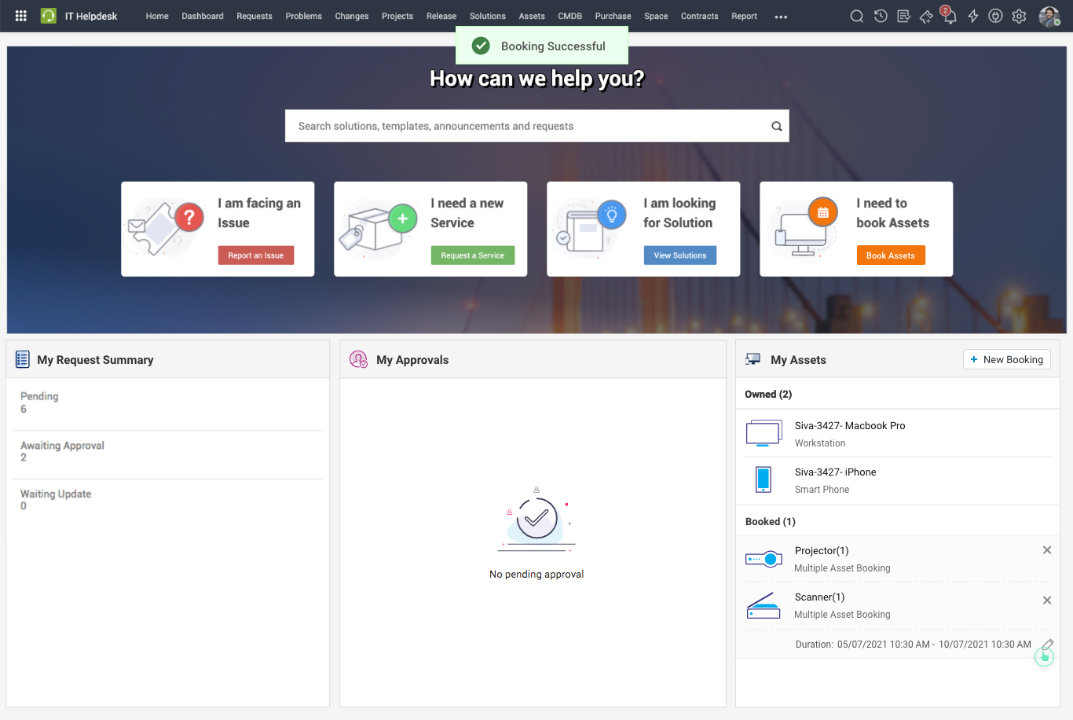Start a New Booking from My Assets
1073x720 pixels.
[x=1006, y=359]
